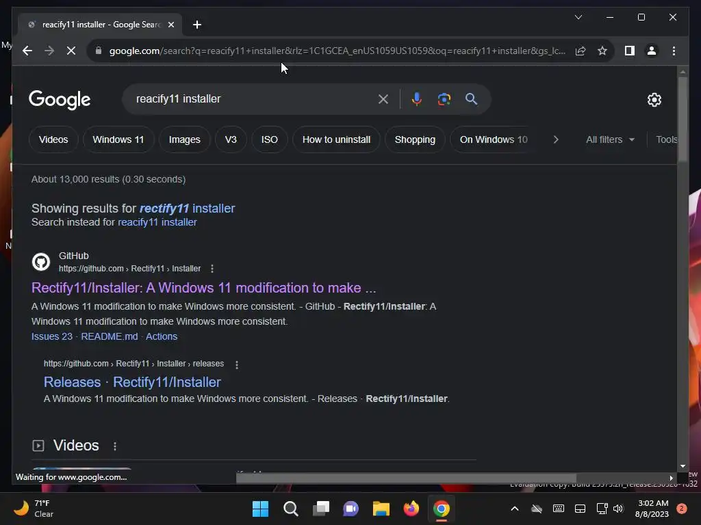
Task: Search by voice with the microphone
Action: (417, 99)
